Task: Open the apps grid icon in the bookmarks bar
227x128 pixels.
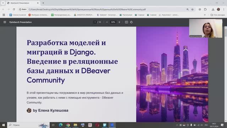Action: (x=4, y=15)
